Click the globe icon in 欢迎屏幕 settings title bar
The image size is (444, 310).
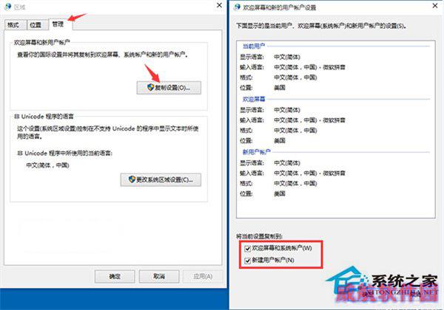point(237,7)
